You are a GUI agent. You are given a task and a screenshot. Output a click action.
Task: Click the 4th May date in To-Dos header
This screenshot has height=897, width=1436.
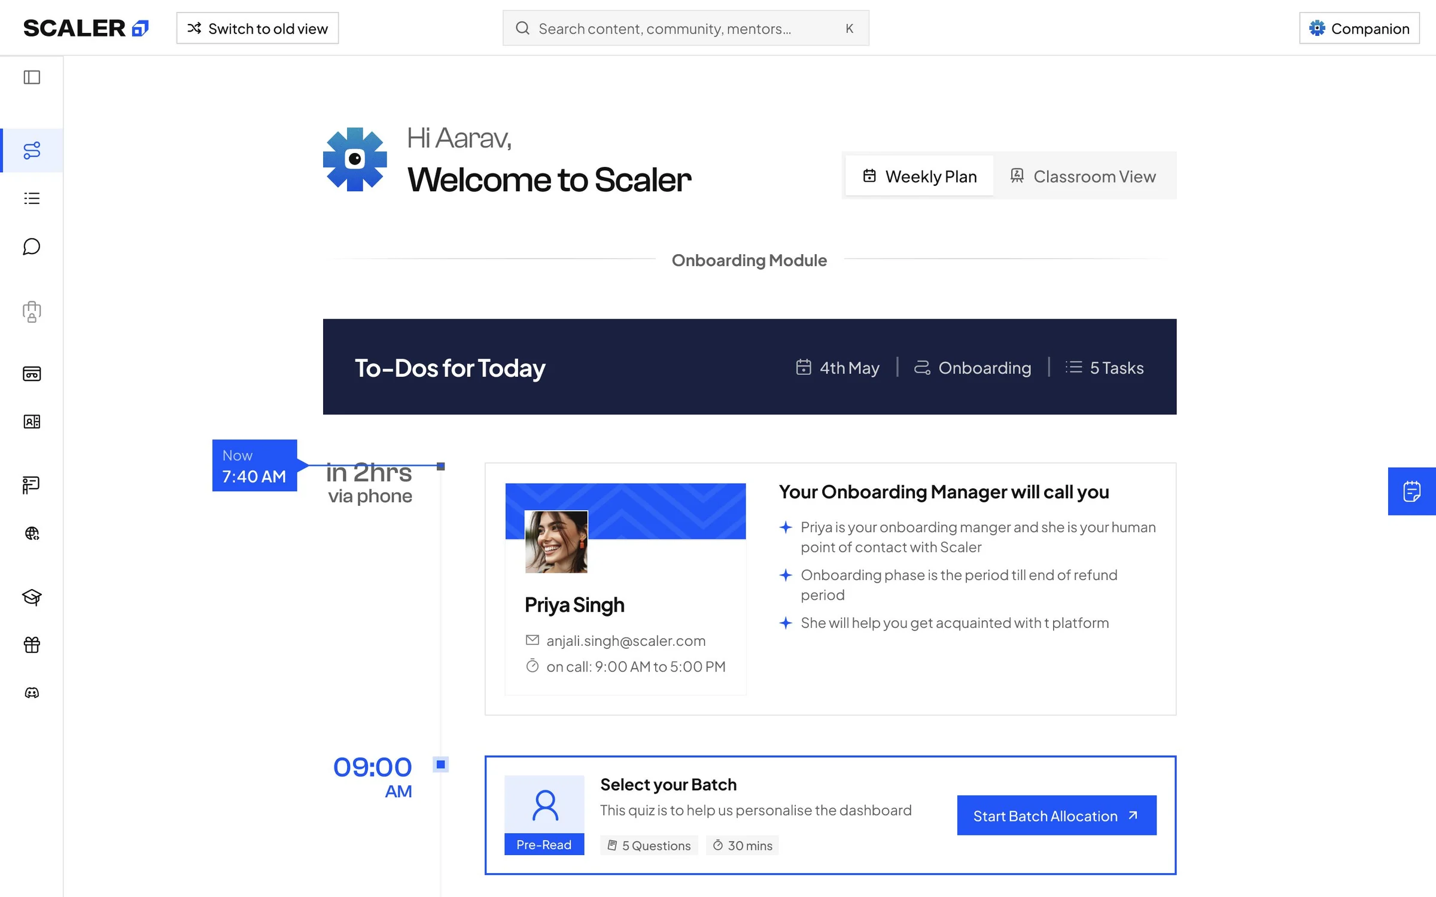pyautogui.click(x=838, y=367)
